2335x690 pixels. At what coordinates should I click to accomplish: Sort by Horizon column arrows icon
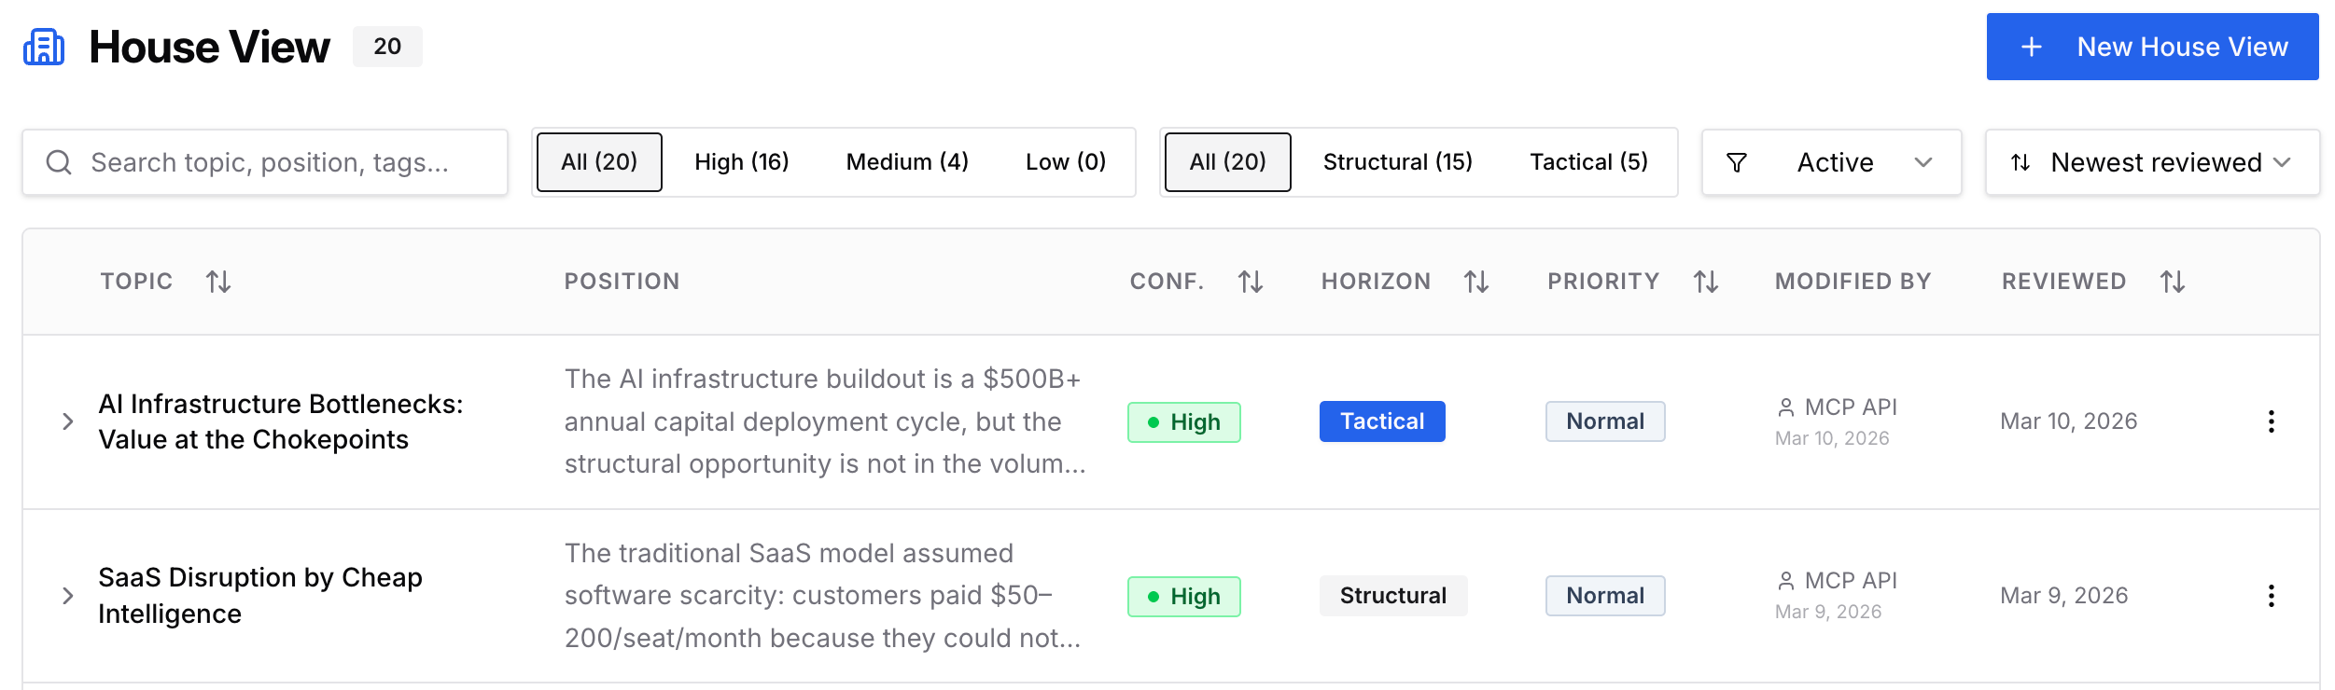tap(1476, 282)
